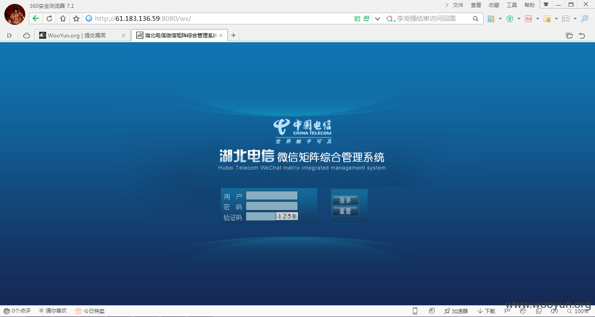Close the WooYun.org tab
Image resolution: width=595 pixels, height=317 pixels.
point(124,36)
